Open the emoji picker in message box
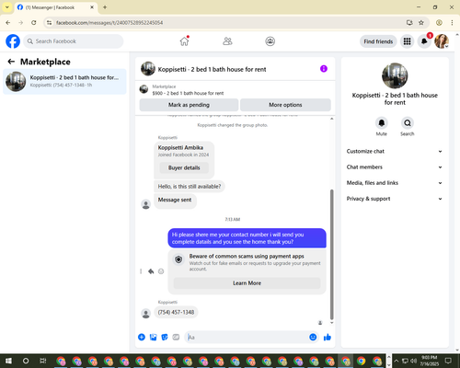The width and height of the screenshot is (460, 368). pos(313,338)
